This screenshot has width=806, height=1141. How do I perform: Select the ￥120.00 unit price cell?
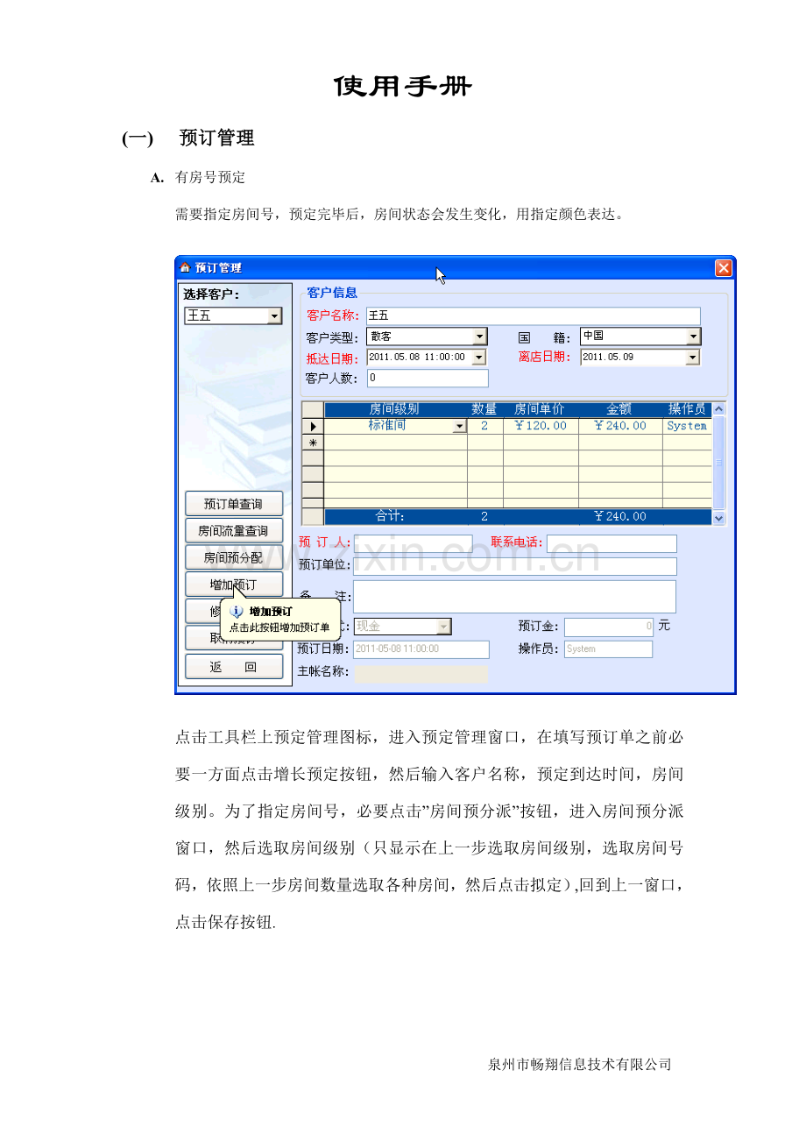point(541,426)
